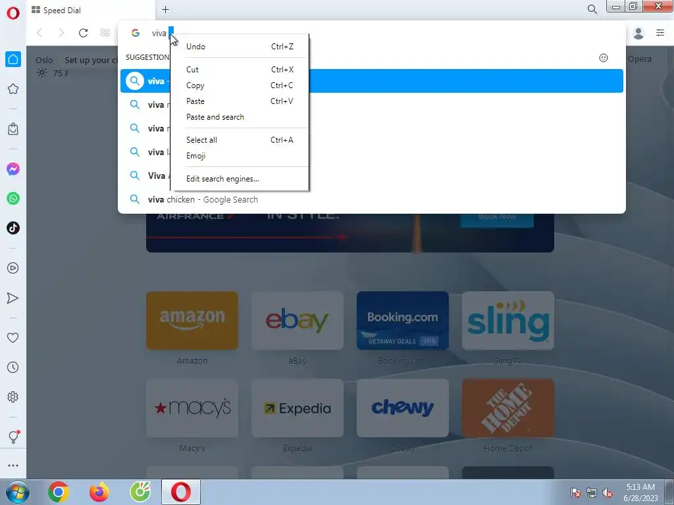Open the three-dots sidebar setup menu

pos(13,466)
